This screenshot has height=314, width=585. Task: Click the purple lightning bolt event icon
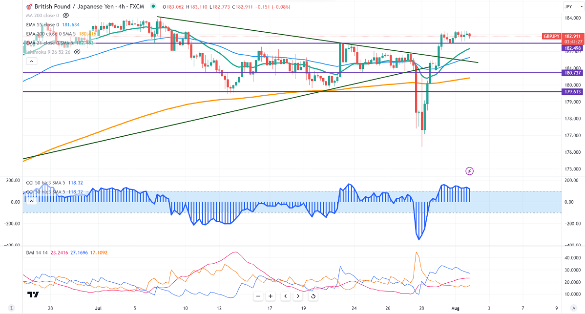tap(469, 171)
